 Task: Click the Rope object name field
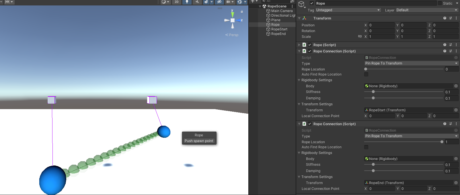click(x=376, y=3)
